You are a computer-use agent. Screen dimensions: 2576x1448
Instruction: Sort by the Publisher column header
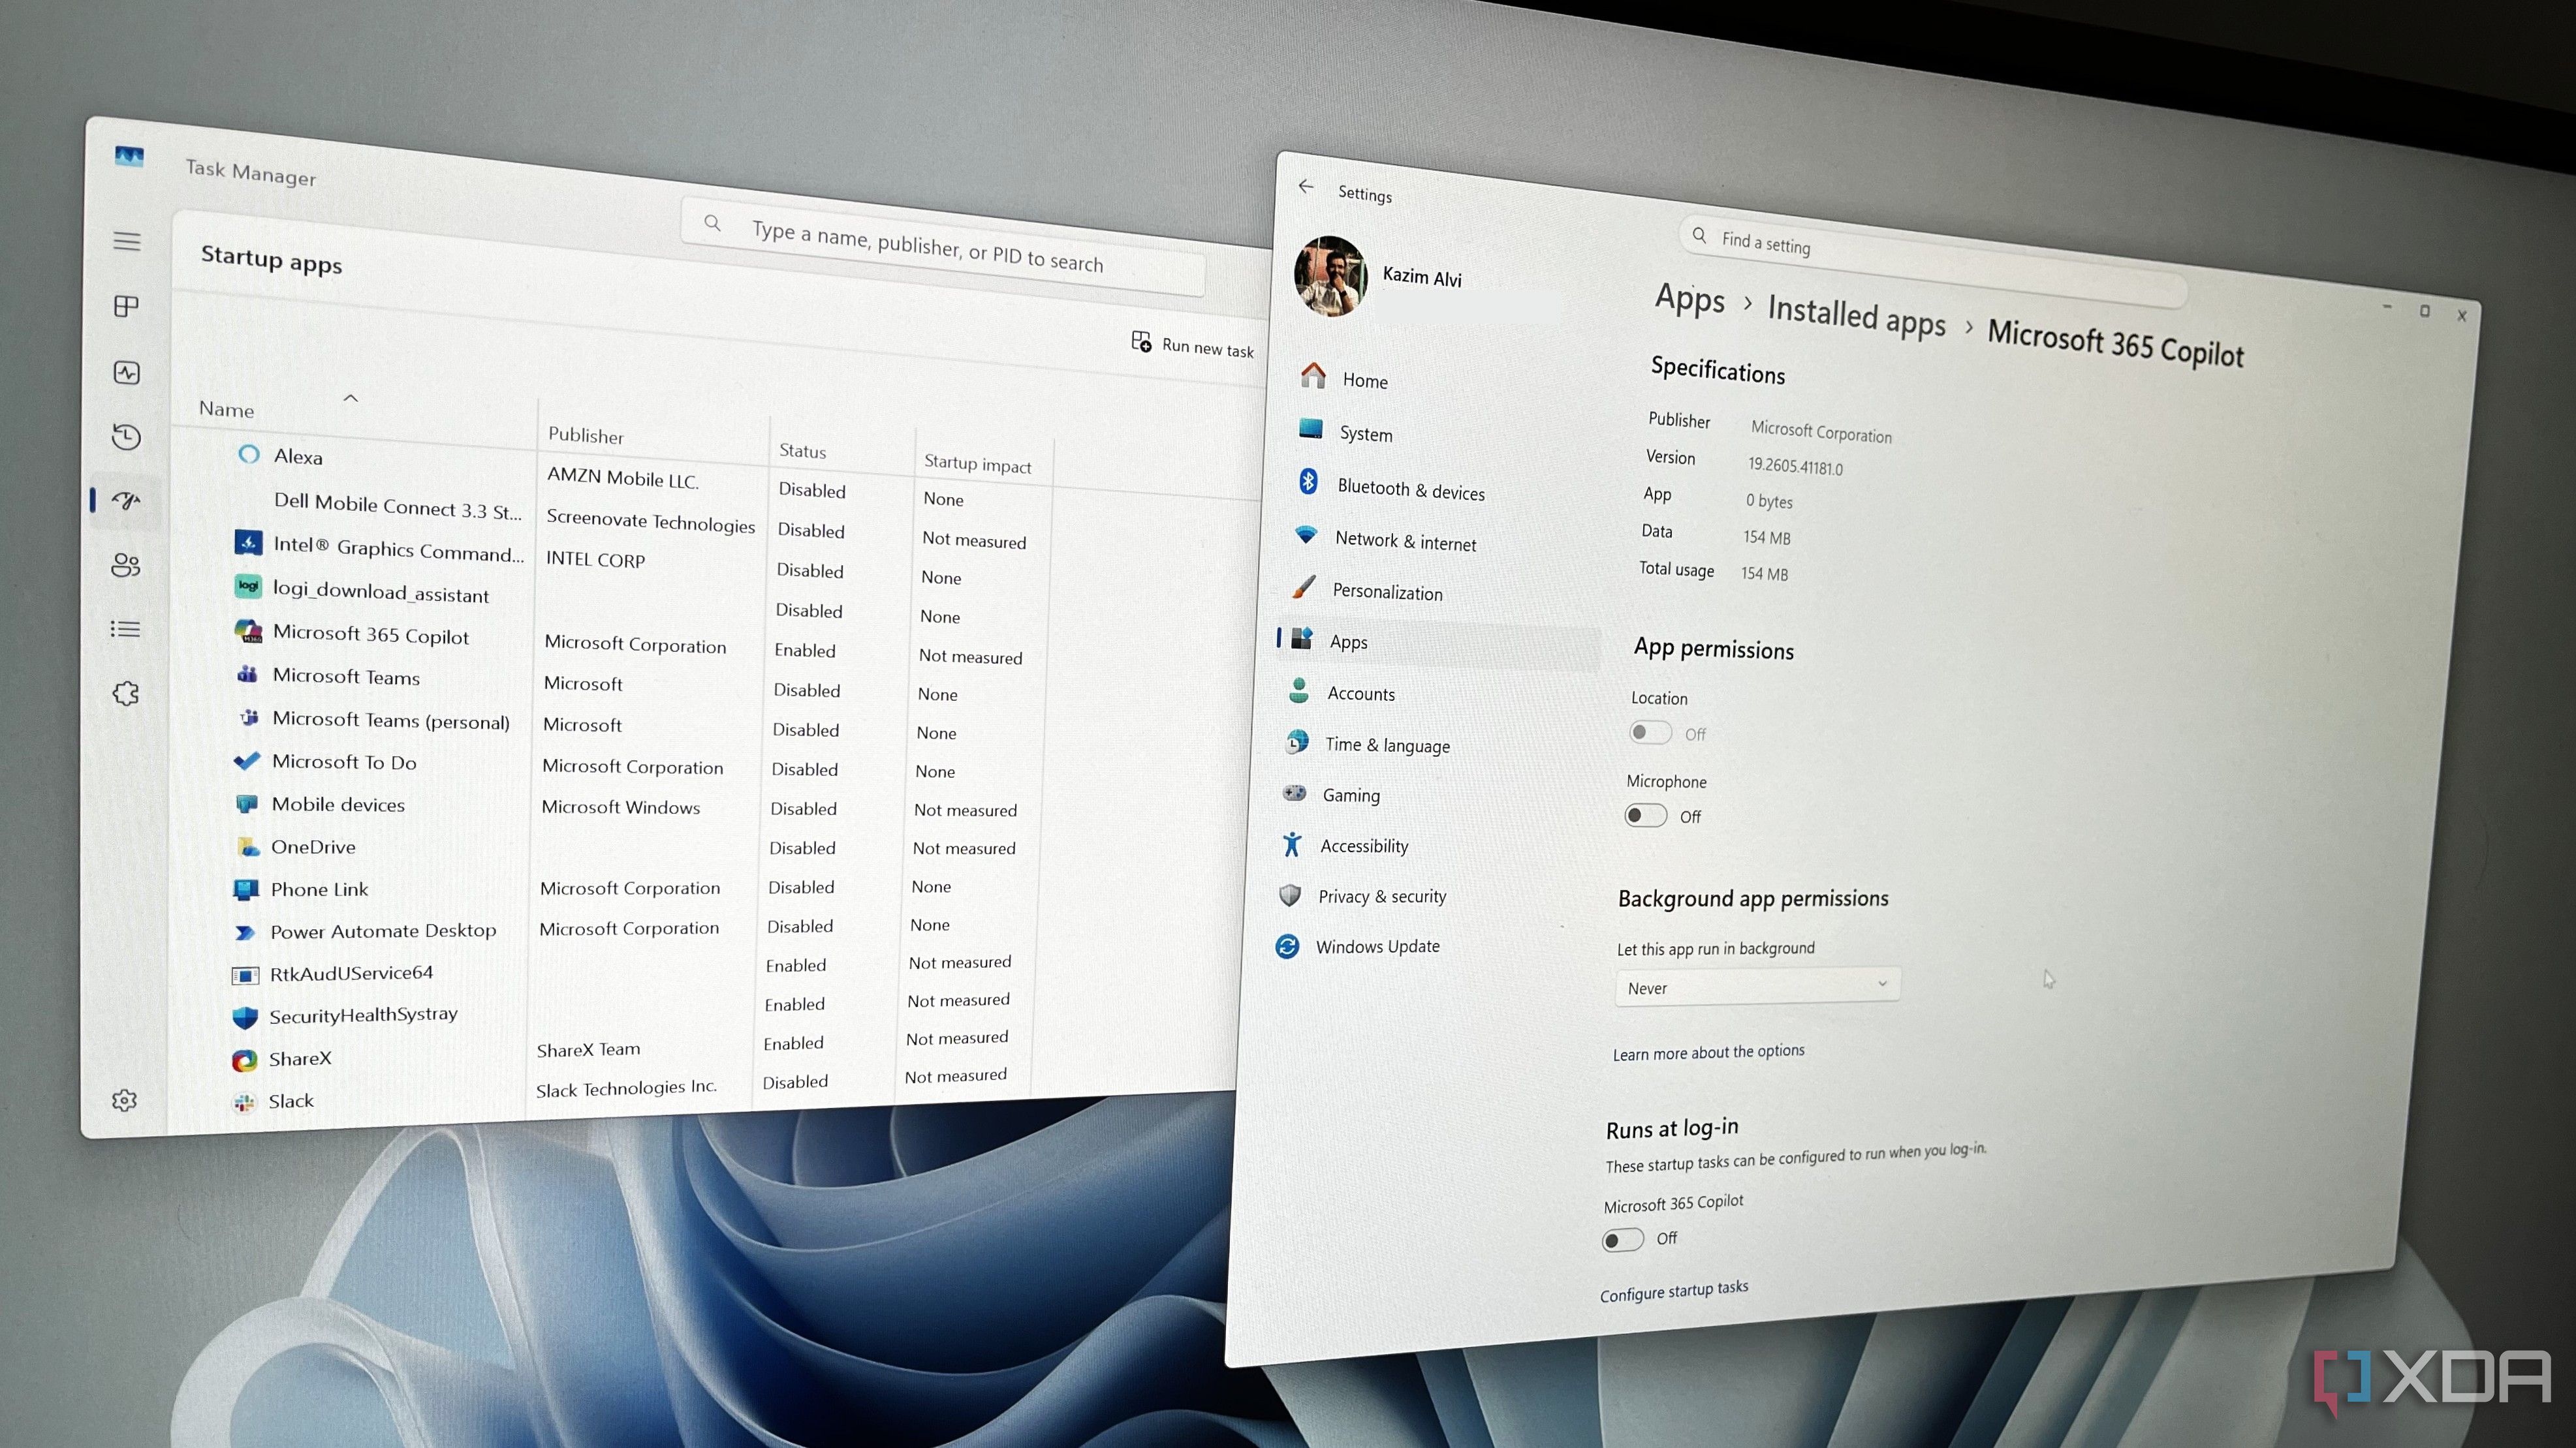[585, 435]
